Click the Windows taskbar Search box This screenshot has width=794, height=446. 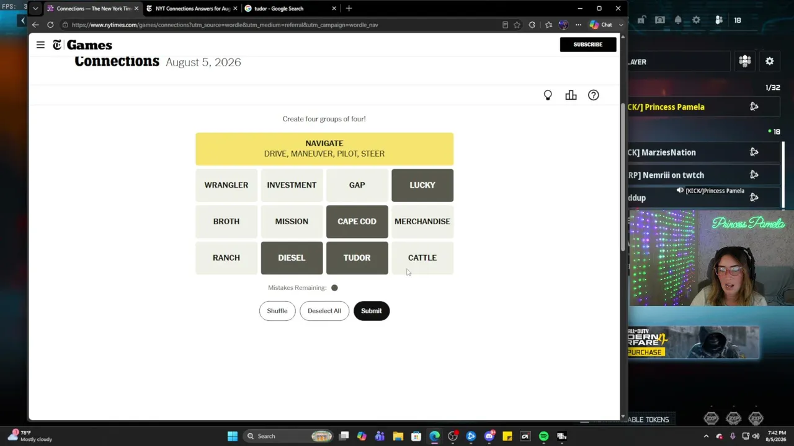[x=288, y=436]
